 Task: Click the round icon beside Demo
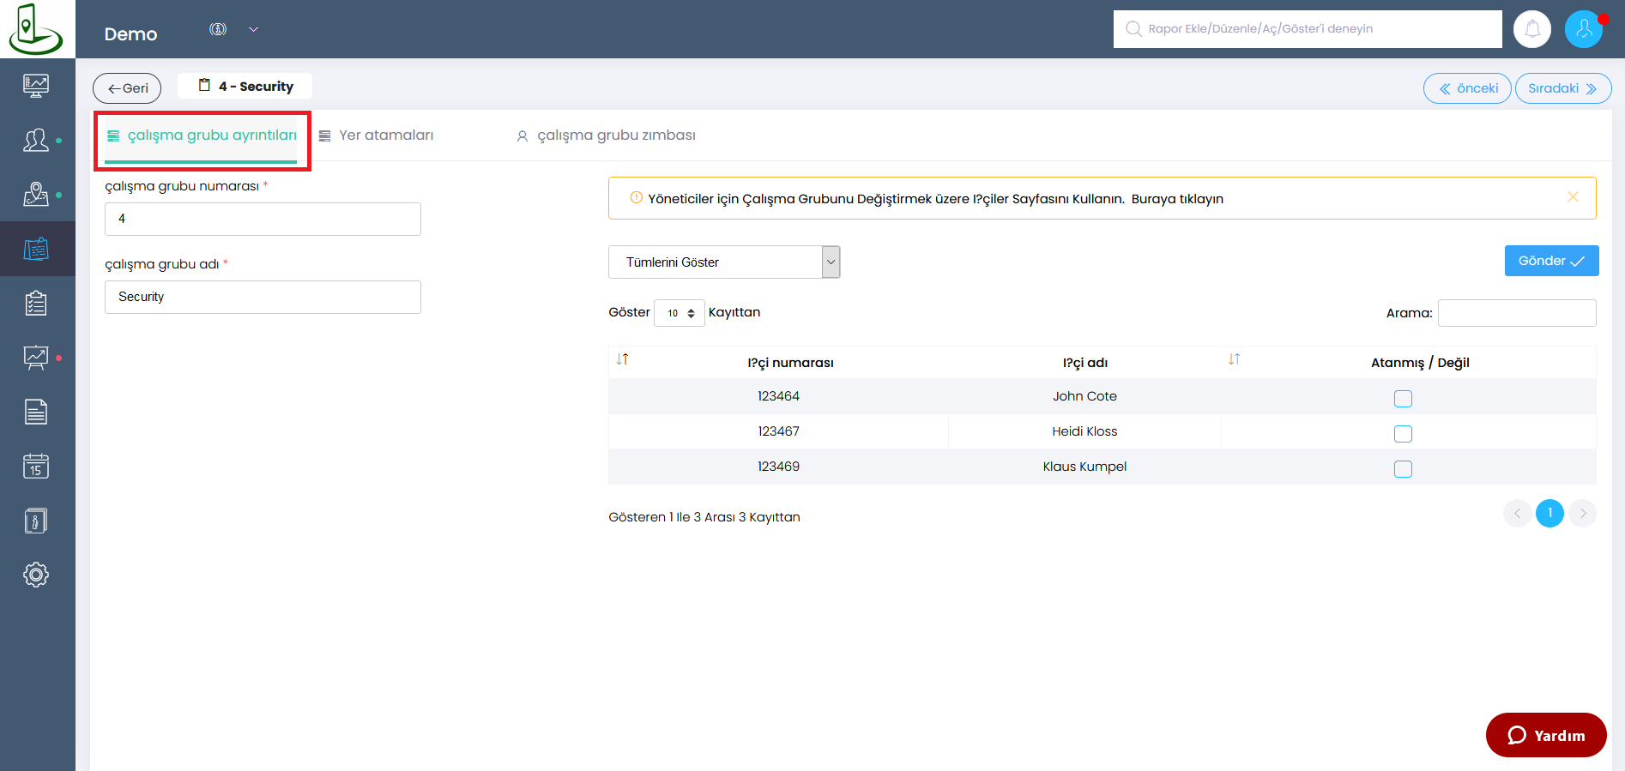218,29
